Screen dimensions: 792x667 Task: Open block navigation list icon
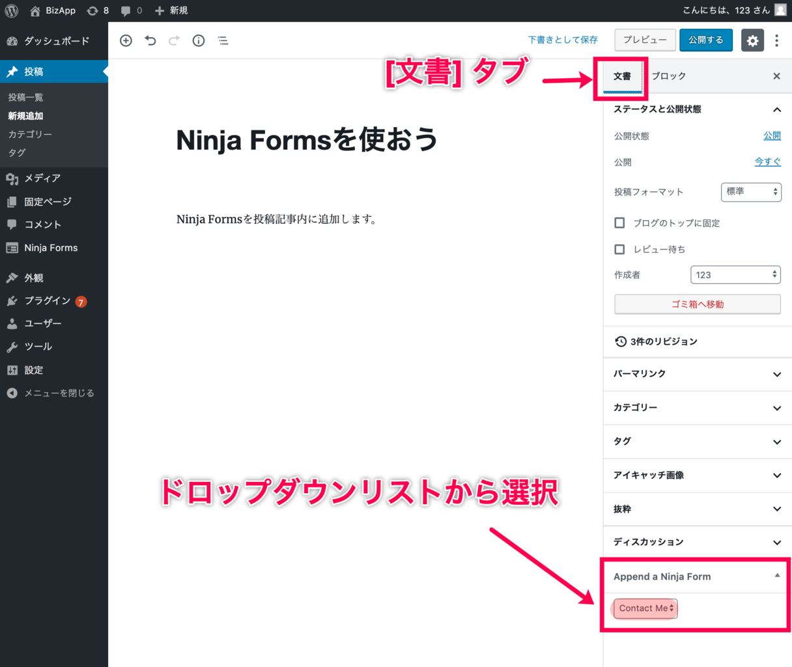pyautogui.click(x=223, y=40)
